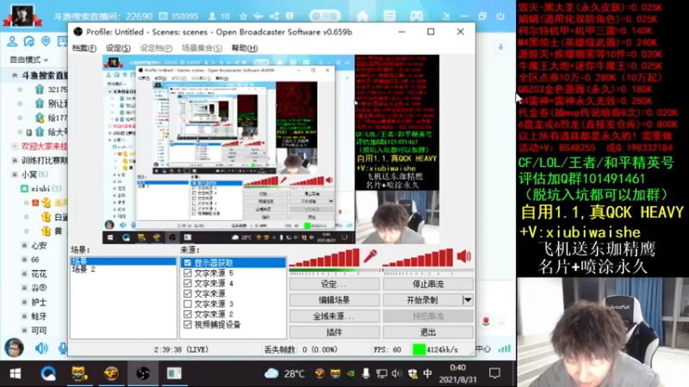Image resolution: width=689 pixels, height=387 pixels.
Task: Click the streamer avatar in voice chat header
Action: click(x=22, y=15)
